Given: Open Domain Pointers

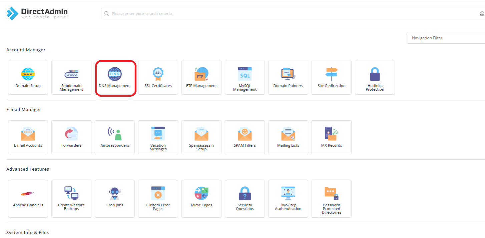Looking at the screenshot, I should (288, 78).
